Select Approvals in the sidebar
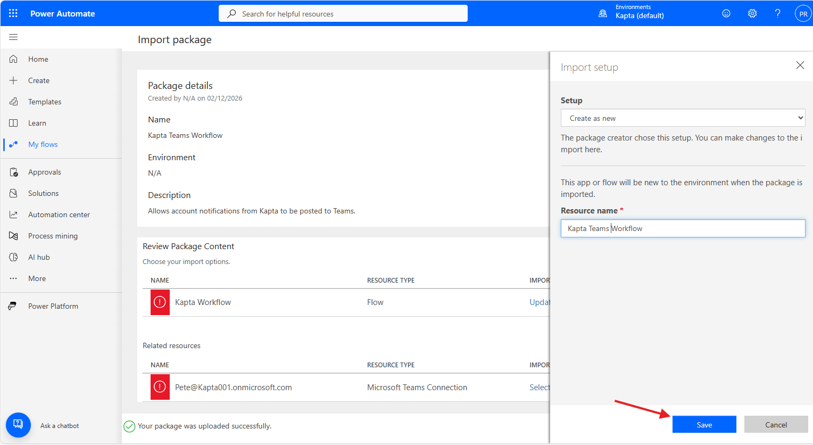813x445 pixels. [44, 172]
